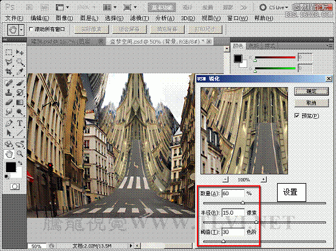The image size is (336, 251).
Task: Select the Zoom magnifier tool
Action: pyautogui.click(x=20, y=154)
